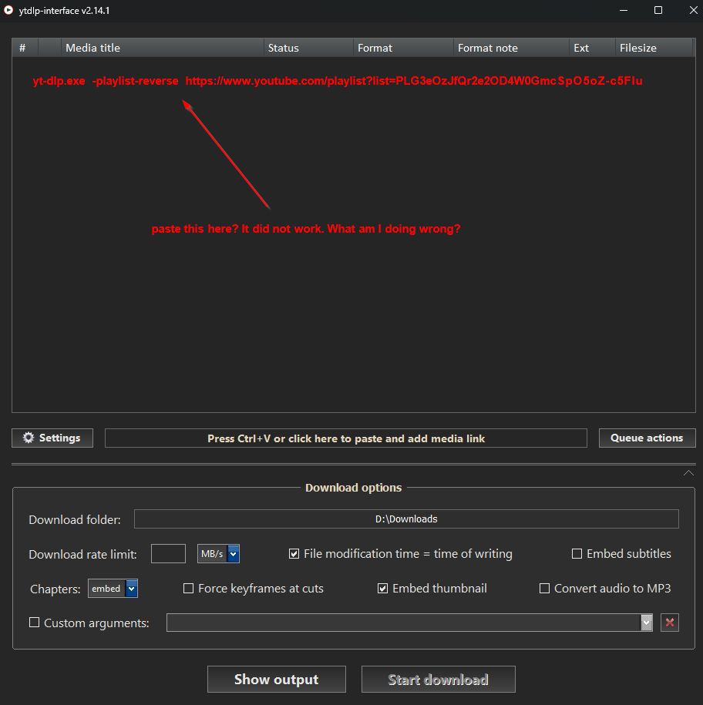Click the Ext column header
The image size is (703, 705).
[x=592, y=48]
